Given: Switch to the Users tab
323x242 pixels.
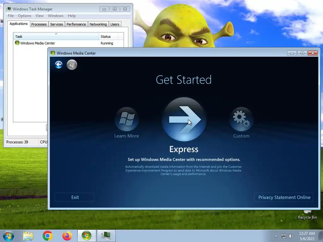Looking at the screenshot, I should coord(115,24).
